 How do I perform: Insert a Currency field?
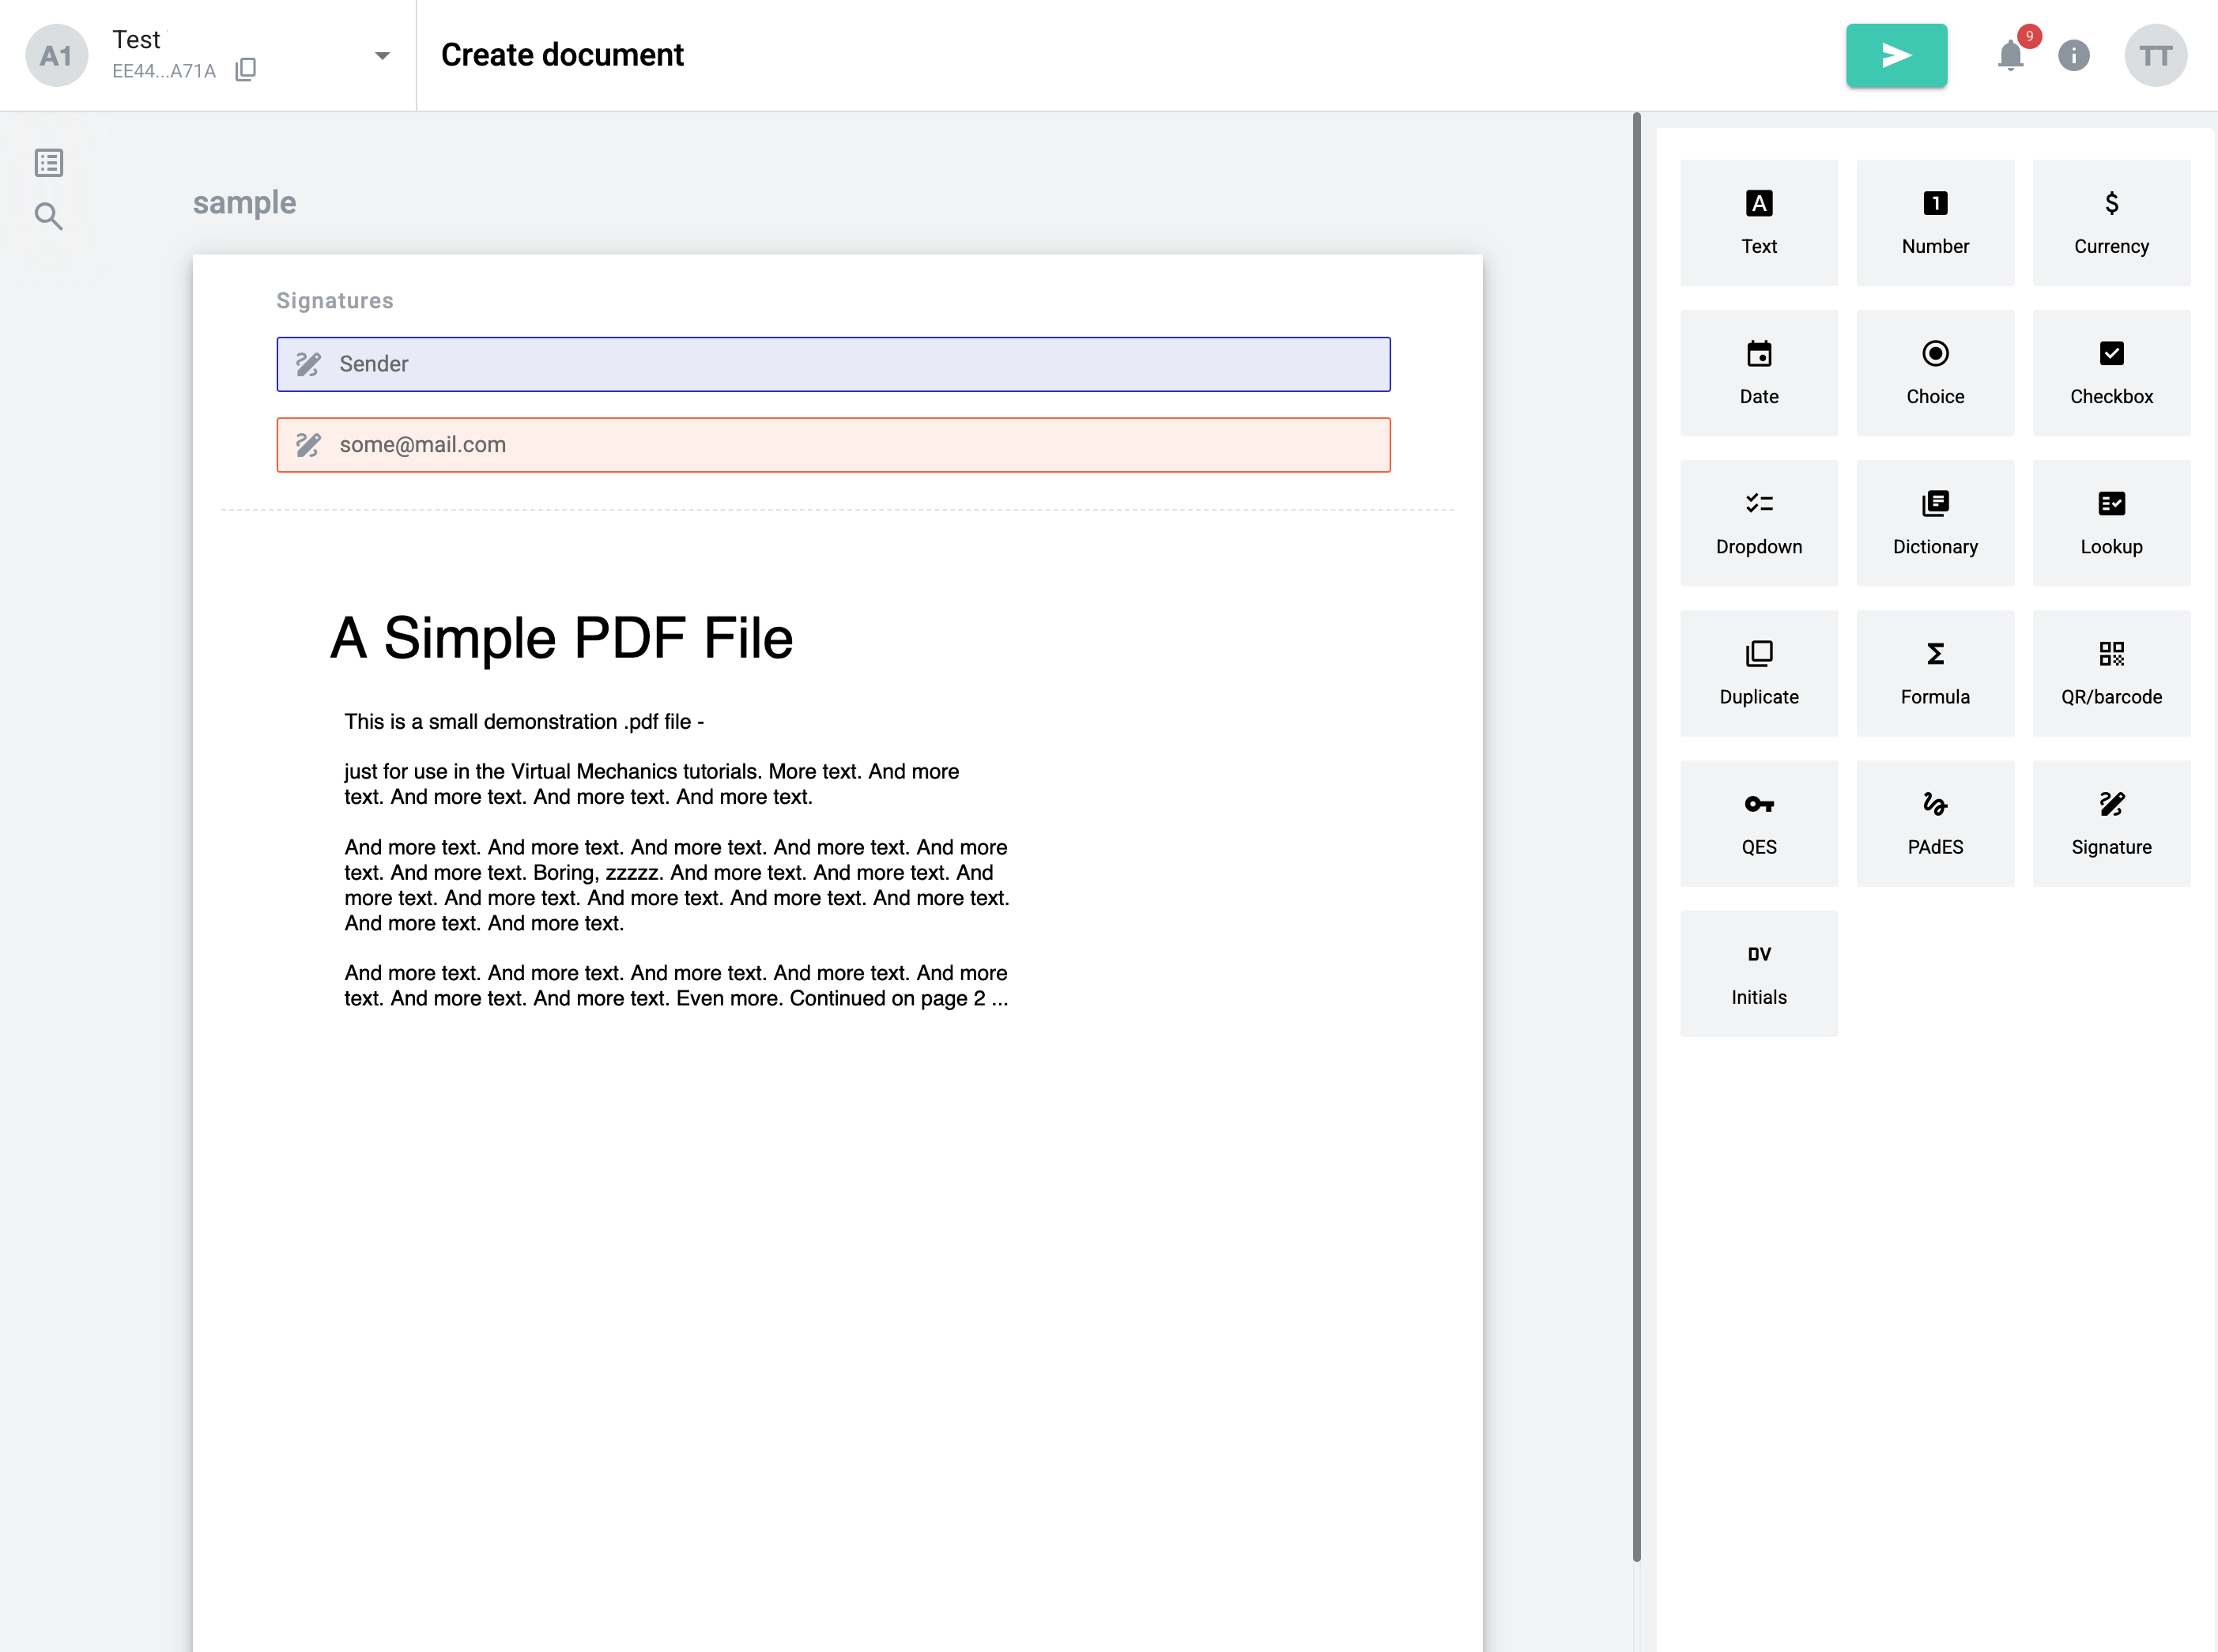coord(2111,223)
